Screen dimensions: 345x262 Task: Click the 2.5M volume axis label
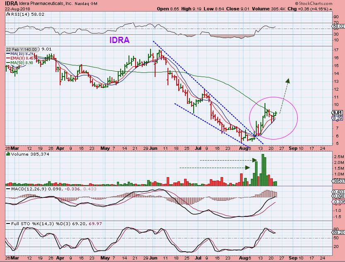(x=339, y=157)
